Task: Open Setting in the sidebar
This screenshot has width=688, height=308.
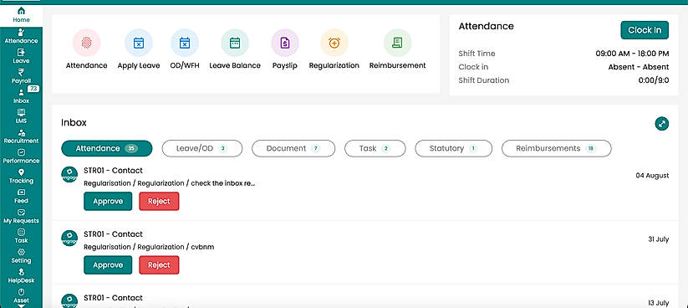Action: pyautogui.click(x=21, y=256)
